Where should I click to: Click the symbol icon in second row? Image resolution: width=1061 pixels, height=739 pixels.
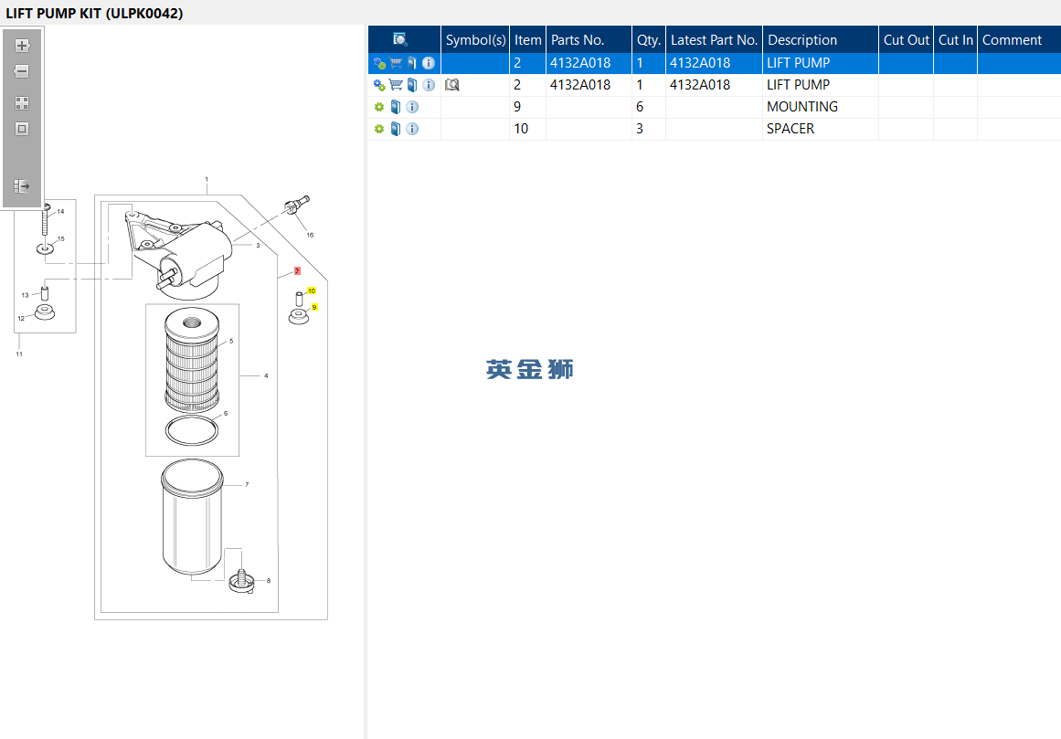tap(452, 85)
